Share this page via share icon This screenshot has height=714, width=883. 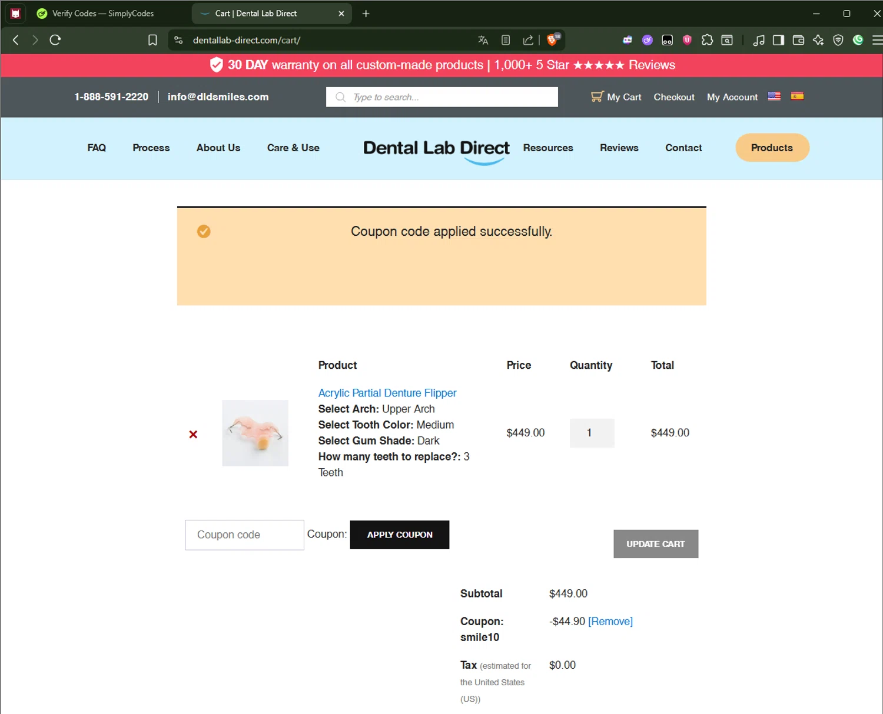528,40
